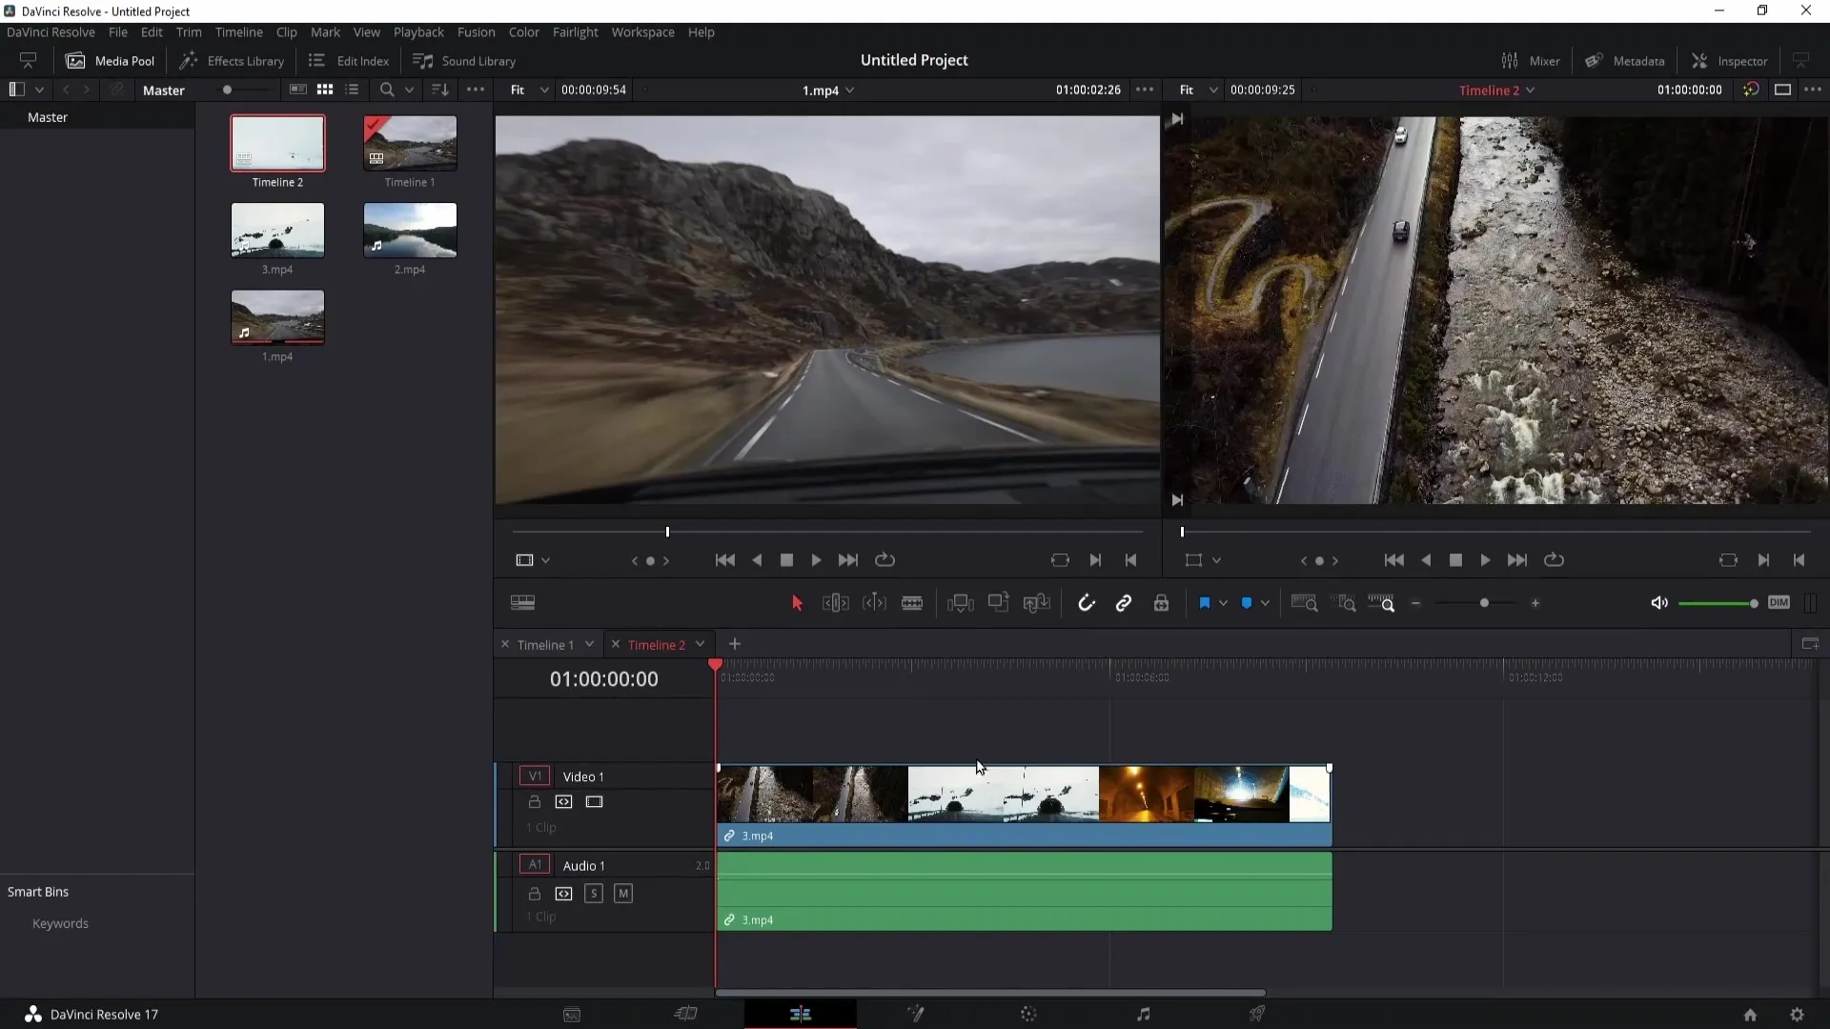
Task: Open the Edit Index panel
Action: (349, 61)
